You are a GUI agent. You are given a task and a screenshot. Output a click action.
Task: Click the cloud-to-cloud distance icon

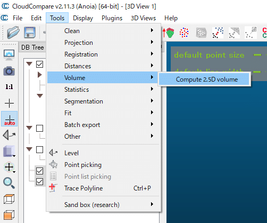218,33
